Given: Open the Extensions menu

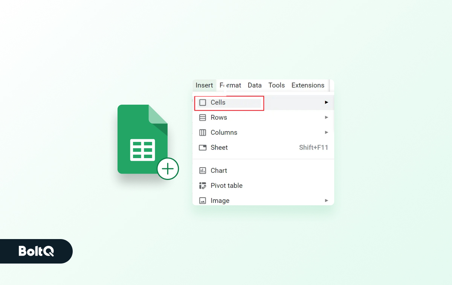Looking at the screenshot, I should tap(308, 85).
